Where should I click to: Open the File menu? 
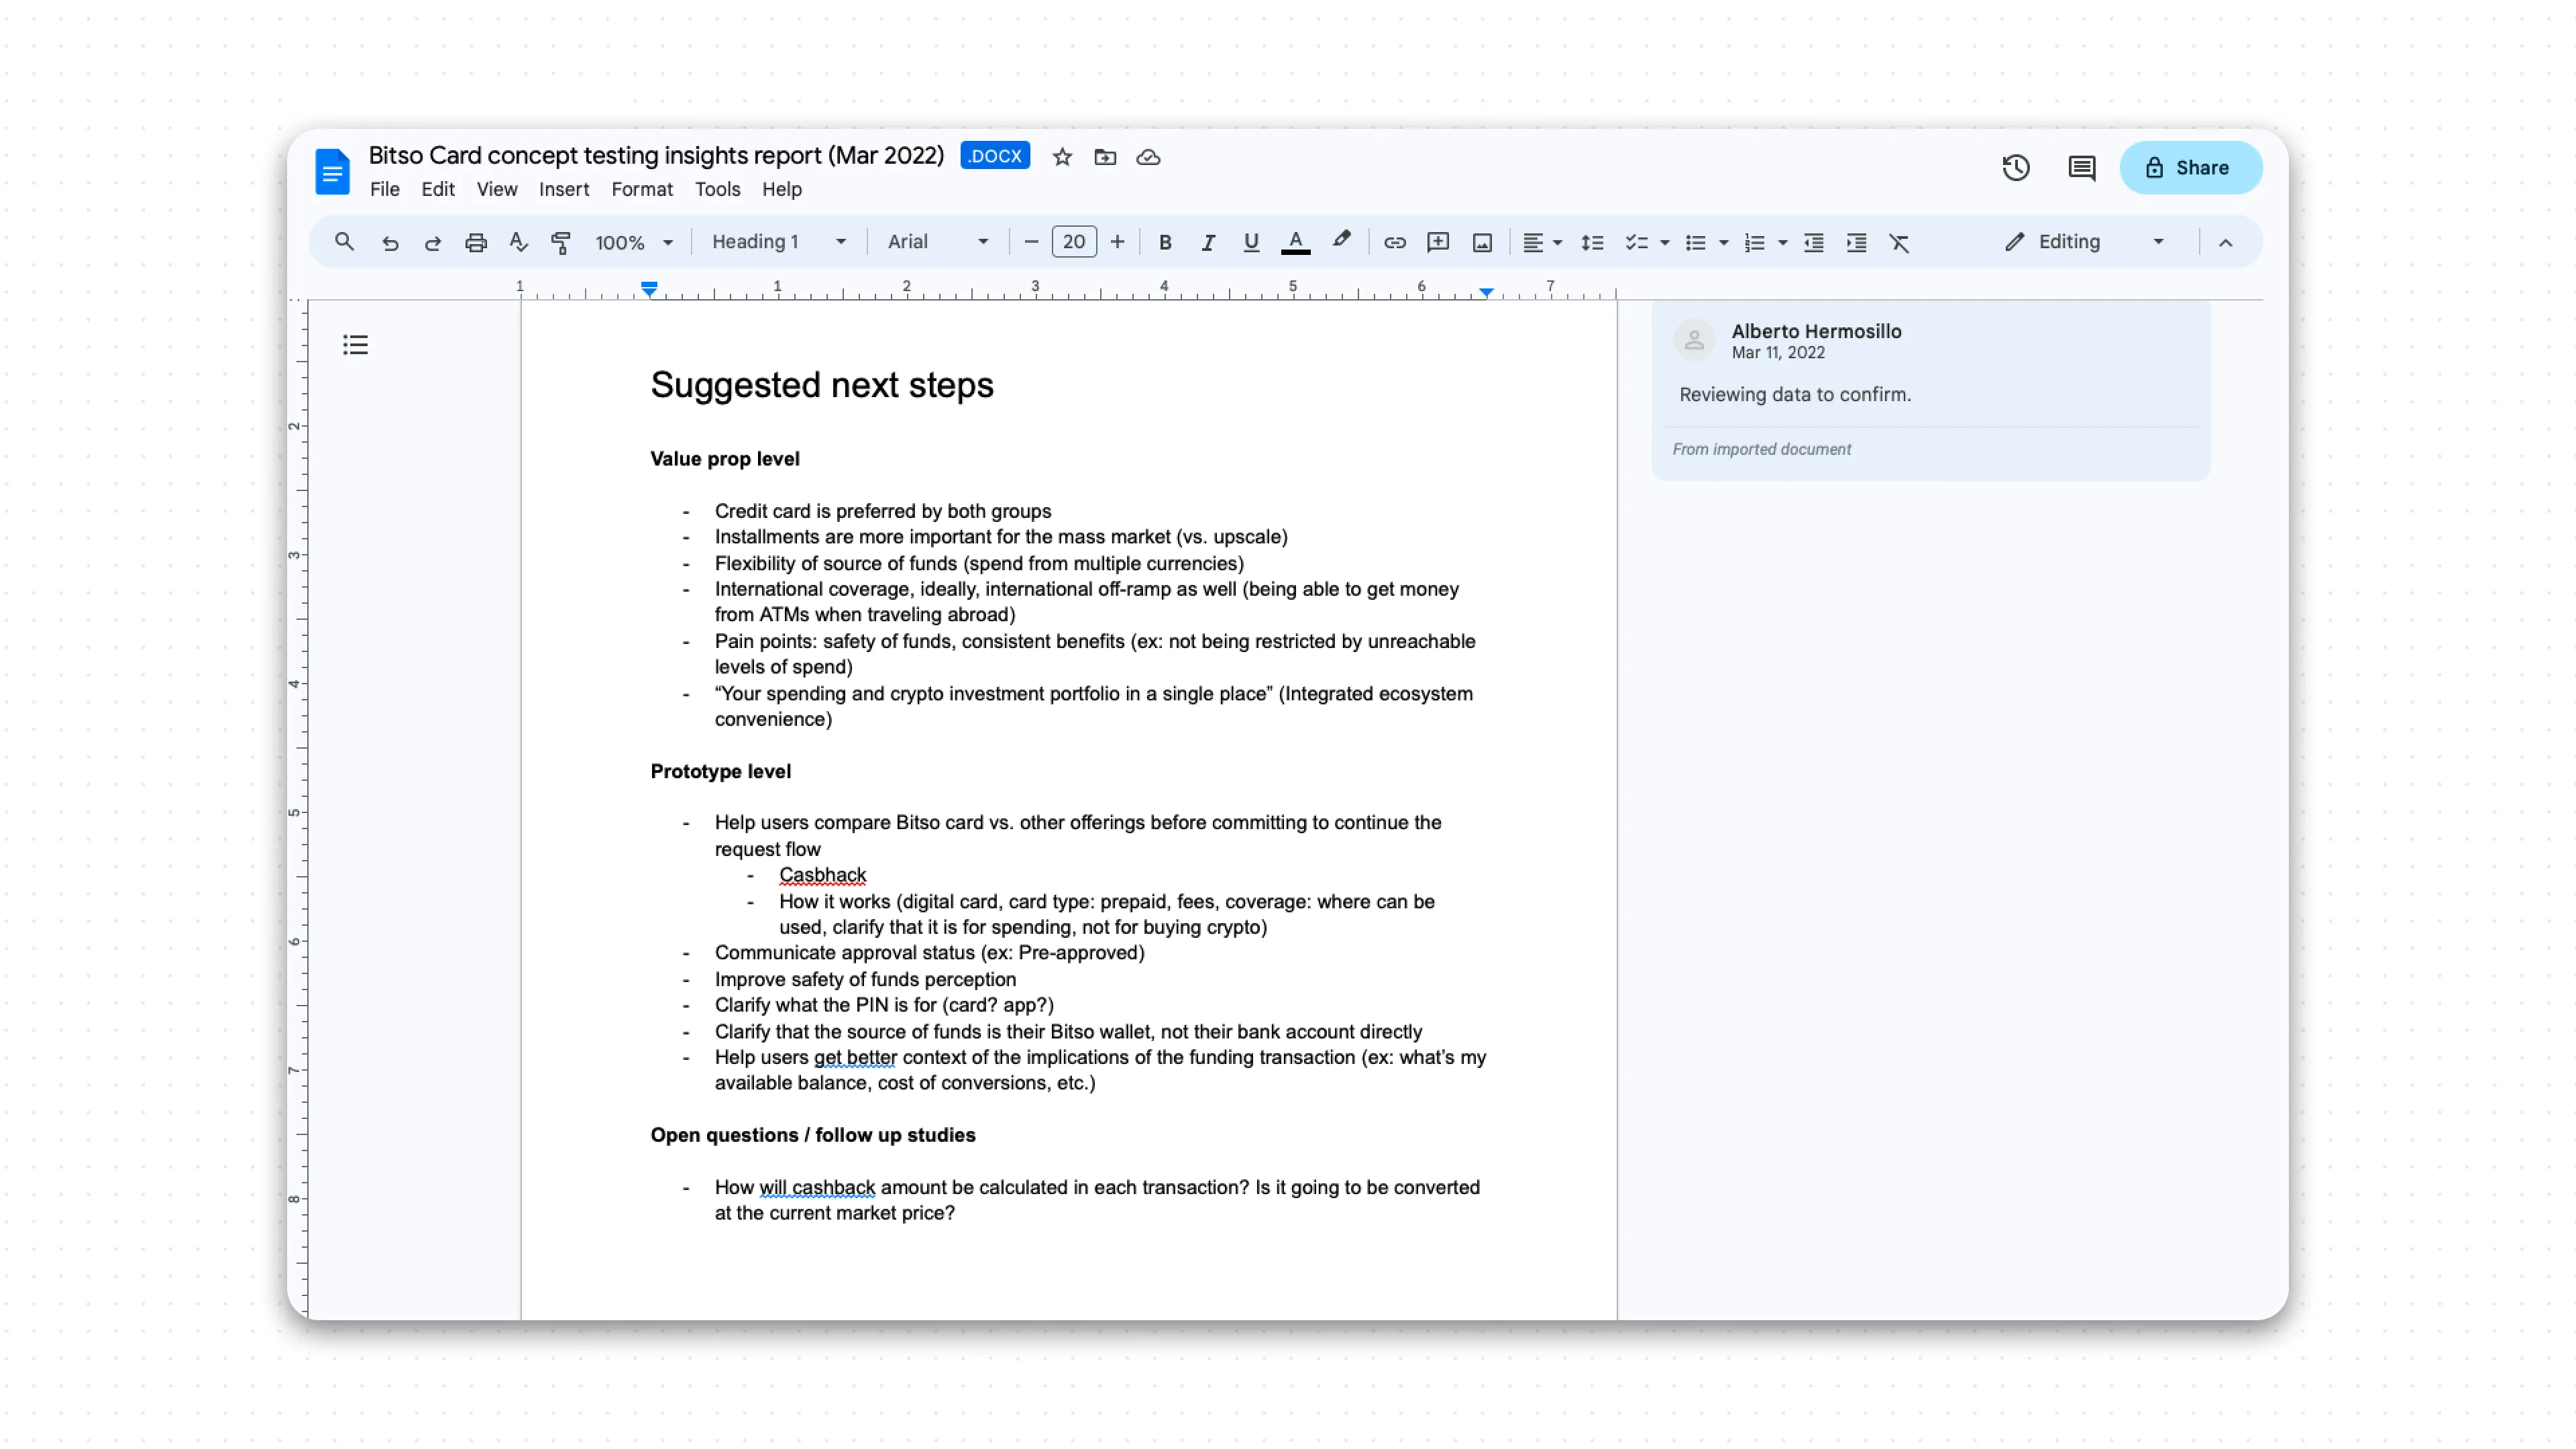pyautogui.click(x=384, y=189)
